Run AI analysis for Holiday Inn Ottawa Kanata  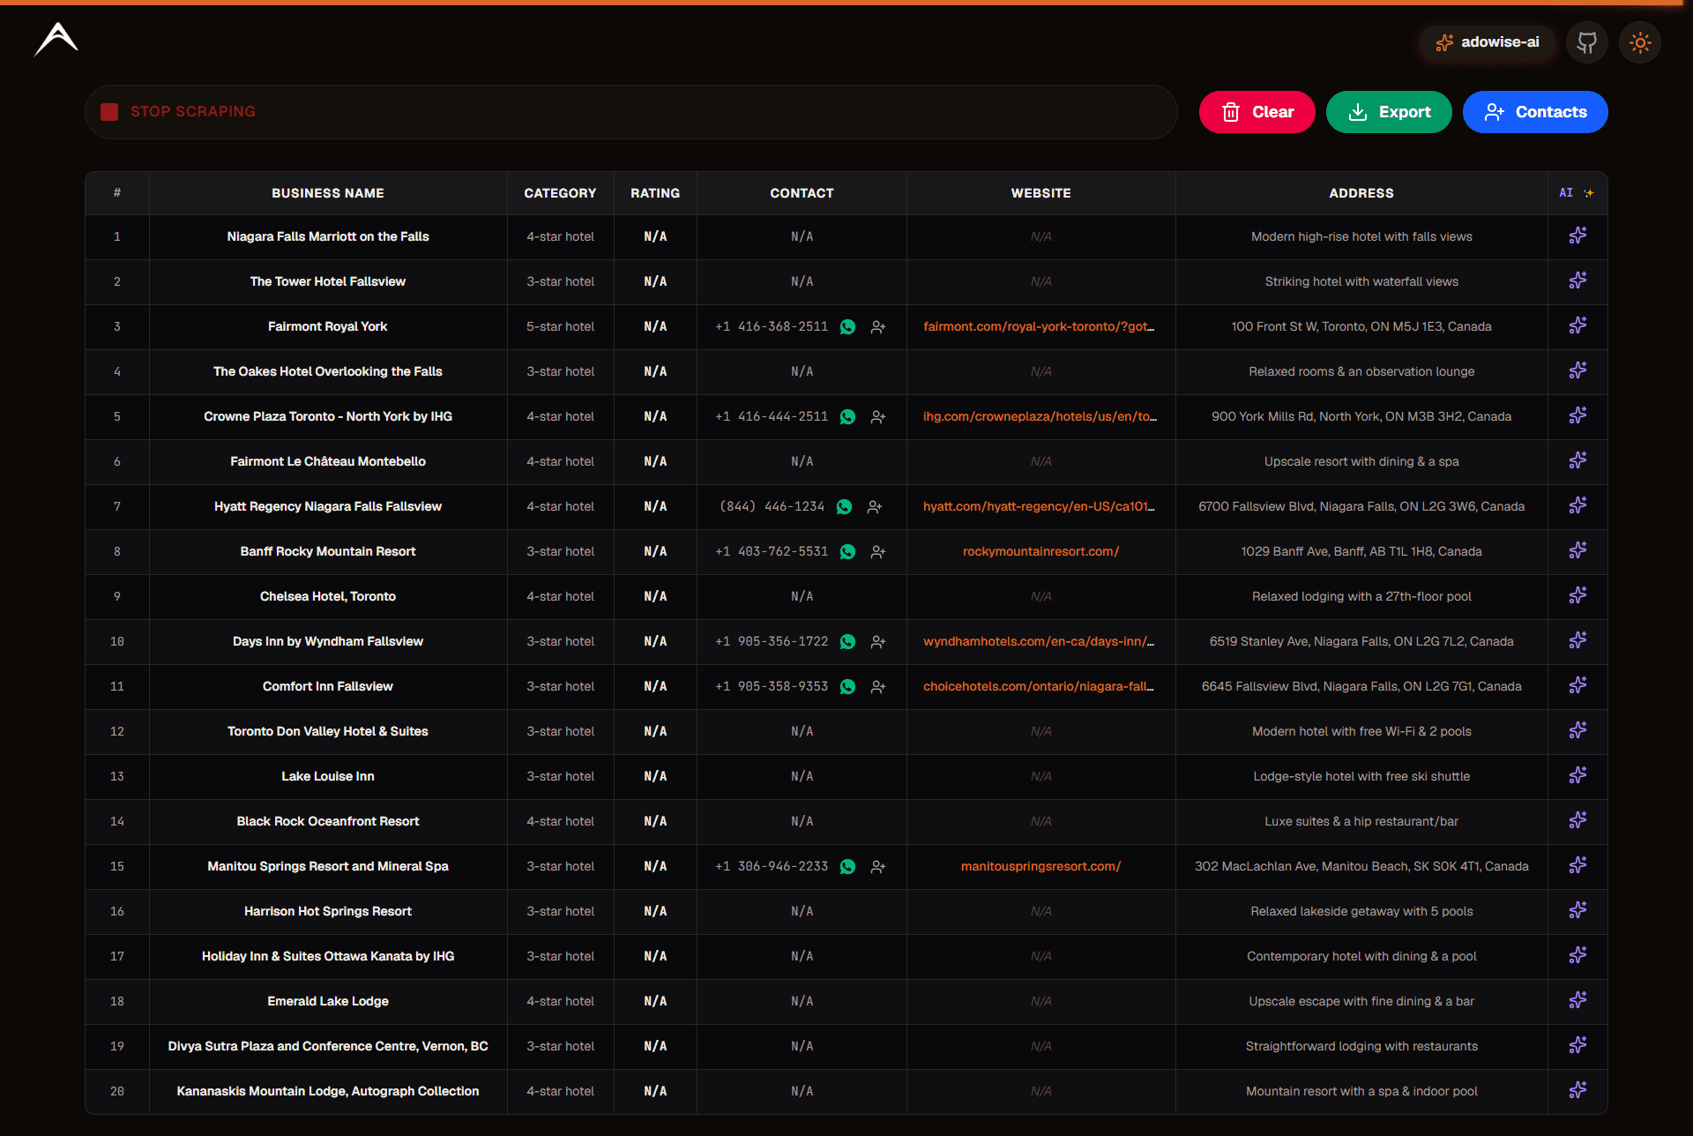point(1577,955)
